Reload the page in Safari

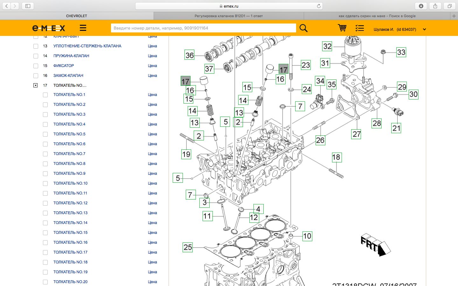coord(318,6)
